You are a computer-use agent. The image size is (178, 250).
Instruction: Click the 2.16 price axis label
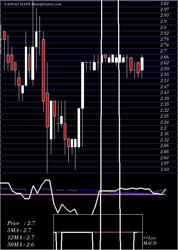164,134
